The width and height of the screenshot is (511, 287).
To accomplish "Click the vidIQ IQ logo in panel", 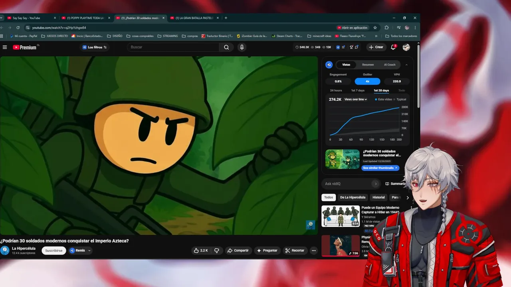I will (329, 65).
